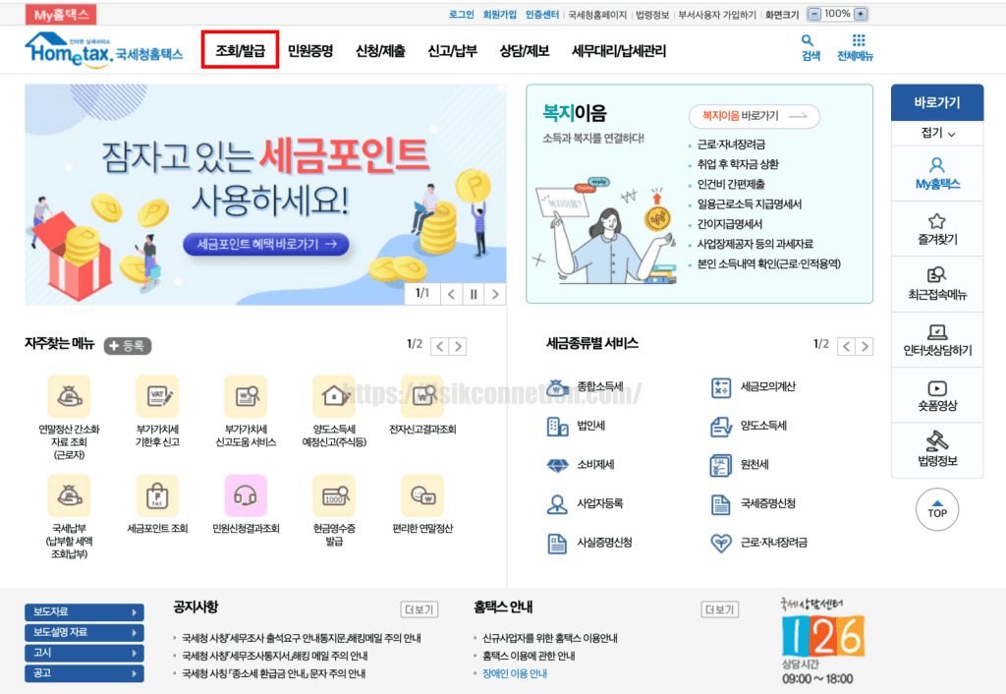
Task: Click 더보기 next to 공지사항
Action: pos(419,609)
